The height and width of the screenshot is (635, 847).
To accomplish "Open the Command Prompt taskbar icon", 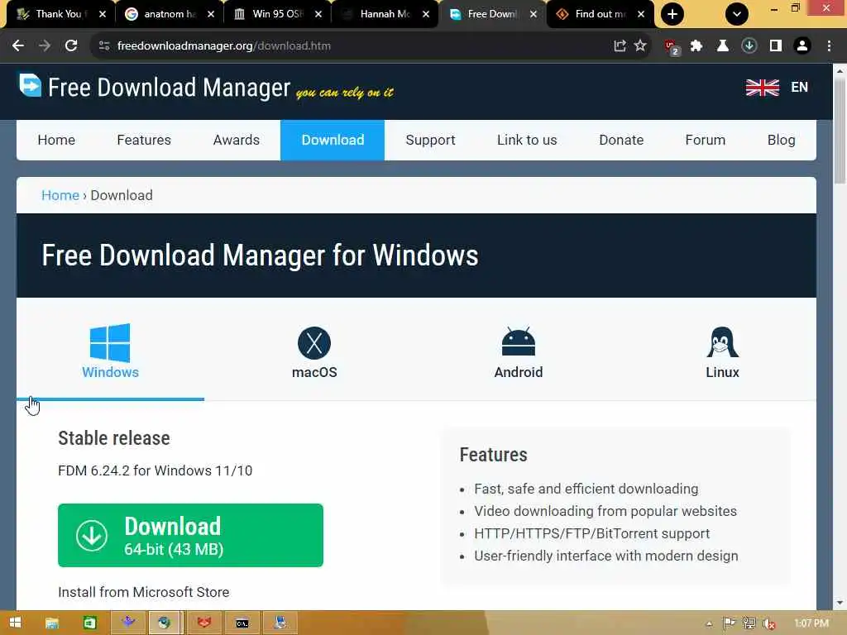I will [242, 623].
